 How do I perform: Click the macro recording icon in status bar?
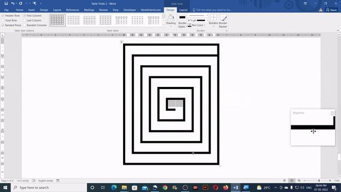coord(58,181)
